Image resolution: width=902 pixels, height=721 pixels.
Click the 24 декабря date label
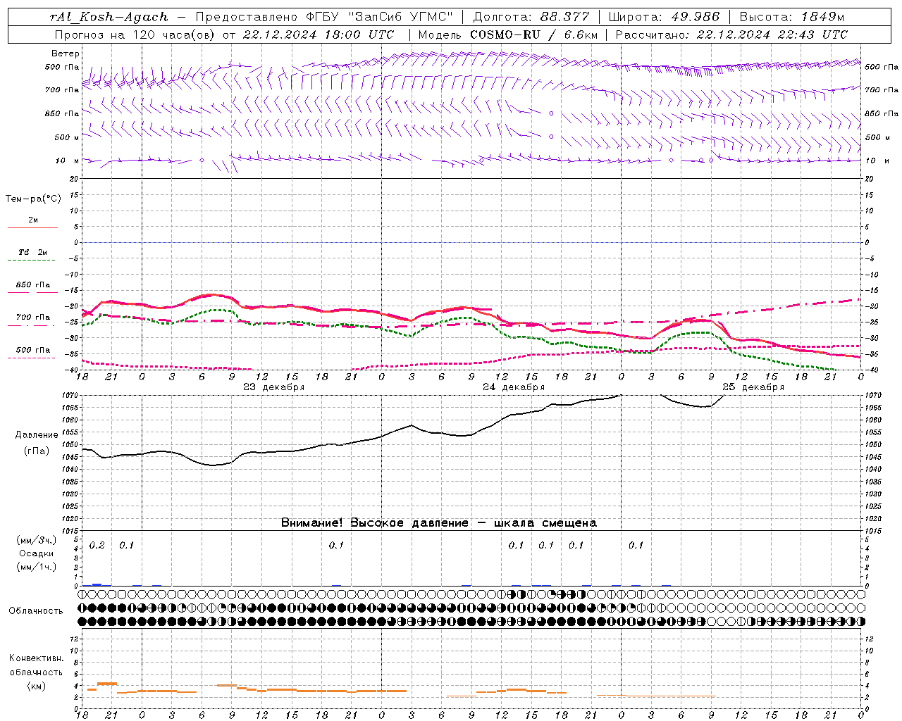click(x=514, y=387)
